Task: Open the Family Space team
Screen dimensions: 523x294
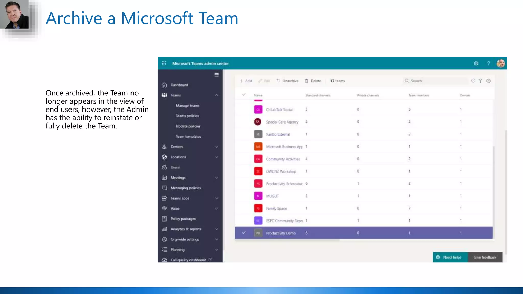Action: pyautogui.click(x=276, y=209)
